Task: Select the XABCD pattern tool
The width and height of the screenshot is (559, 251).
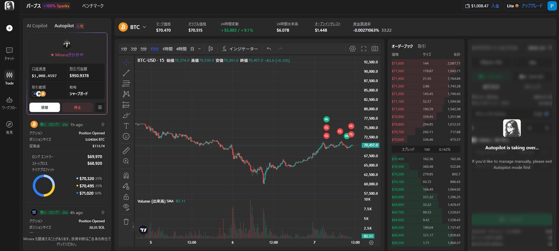Action: coord(126,94)
